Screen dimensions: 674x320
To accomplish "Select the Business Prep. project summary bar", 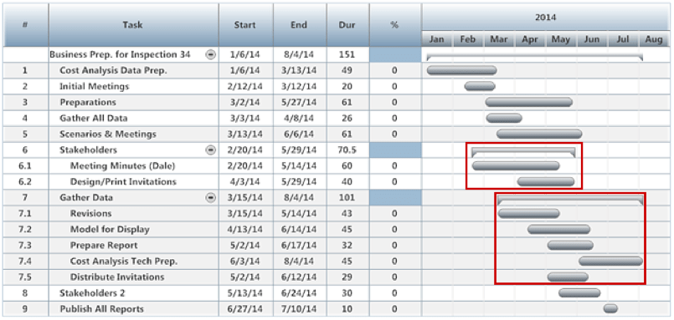I will click(x=535, y=56).
